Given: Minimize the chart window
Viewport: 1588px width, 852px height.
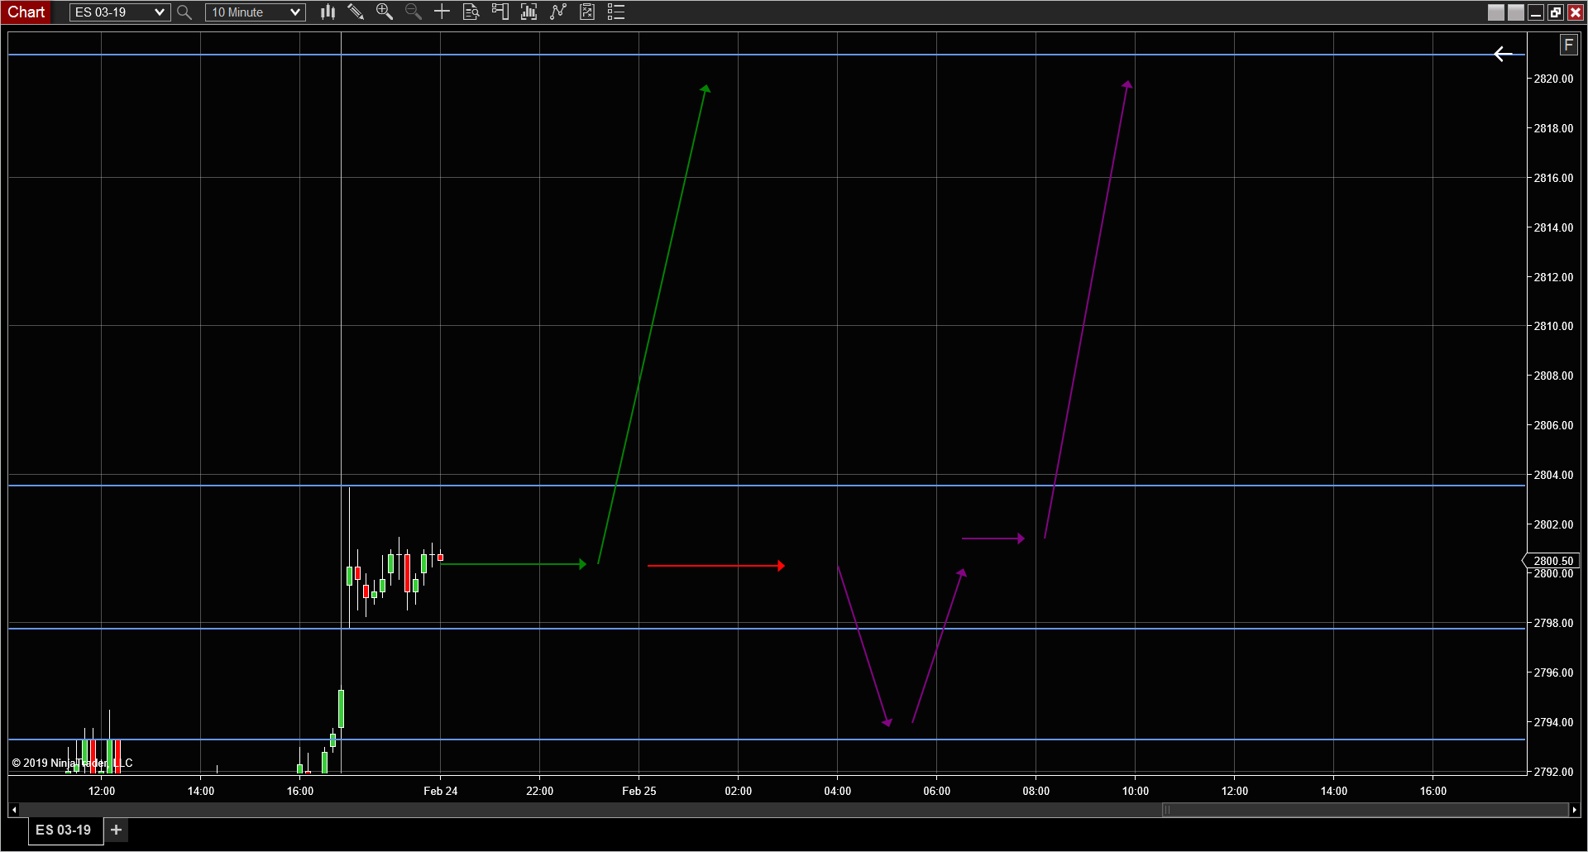Looking at the screenshot, I should tap(1536, 12).
